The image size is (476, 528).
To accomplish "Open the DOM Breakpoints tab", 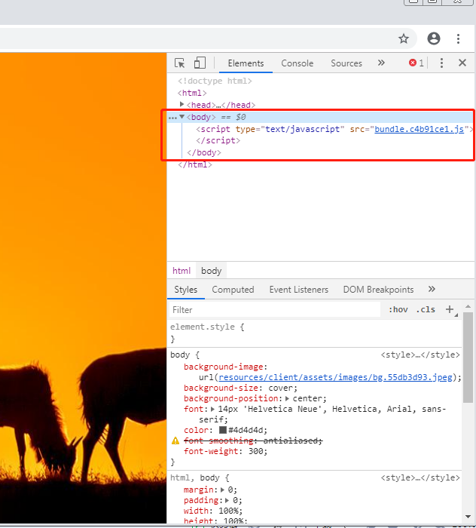I will click(x=378, y=290).
